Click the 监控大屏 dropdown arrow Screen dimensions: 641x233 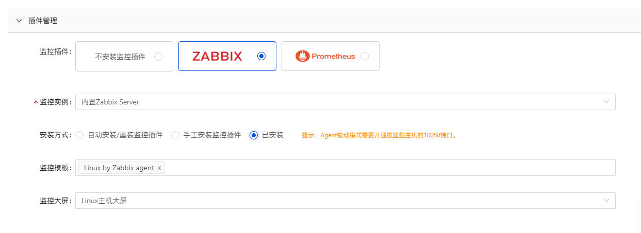(x=606, y=201)
